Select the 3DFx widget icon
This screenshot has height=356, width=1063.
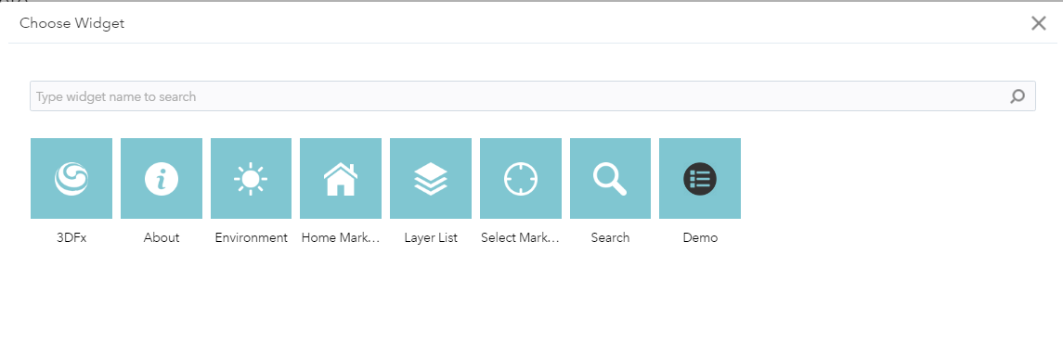[x=71, y=179]
